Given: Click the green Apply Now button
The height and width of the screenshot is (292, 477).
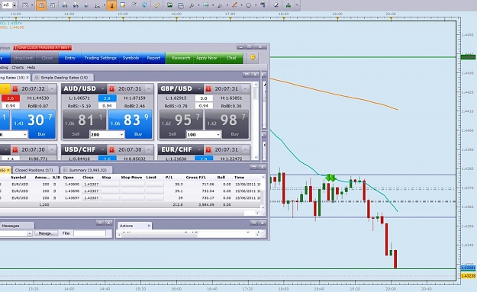Looking at the screenshot, I should [x=206, y=58].
